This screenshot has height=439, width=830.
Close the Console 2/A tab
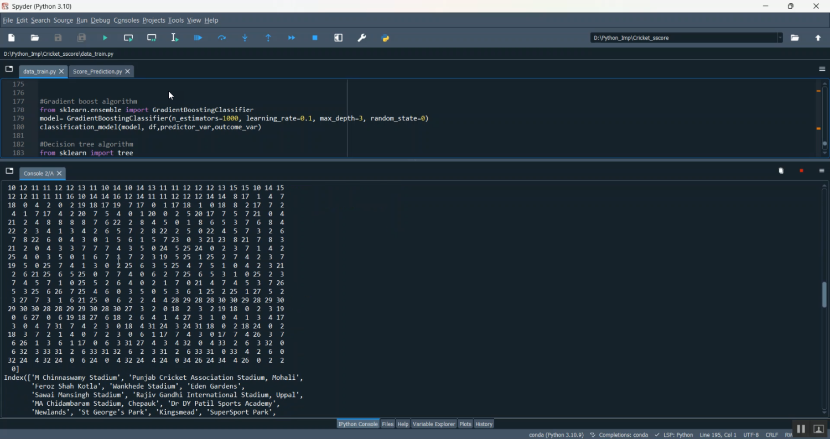click(x=60, y=174)
